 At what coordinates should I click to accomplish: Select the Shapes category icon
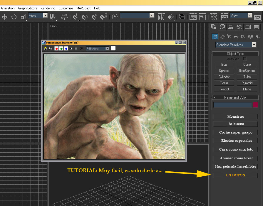click(x=222, y=36)
